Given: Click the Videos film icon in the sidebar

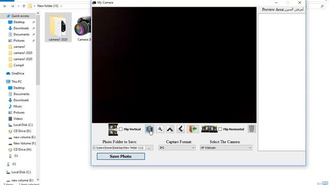Looking at the screenshot, I should [10, 119].
